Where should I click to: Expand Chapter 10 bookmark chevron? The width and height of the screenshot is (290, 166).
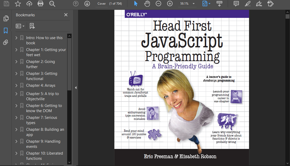tap(16, 154)
